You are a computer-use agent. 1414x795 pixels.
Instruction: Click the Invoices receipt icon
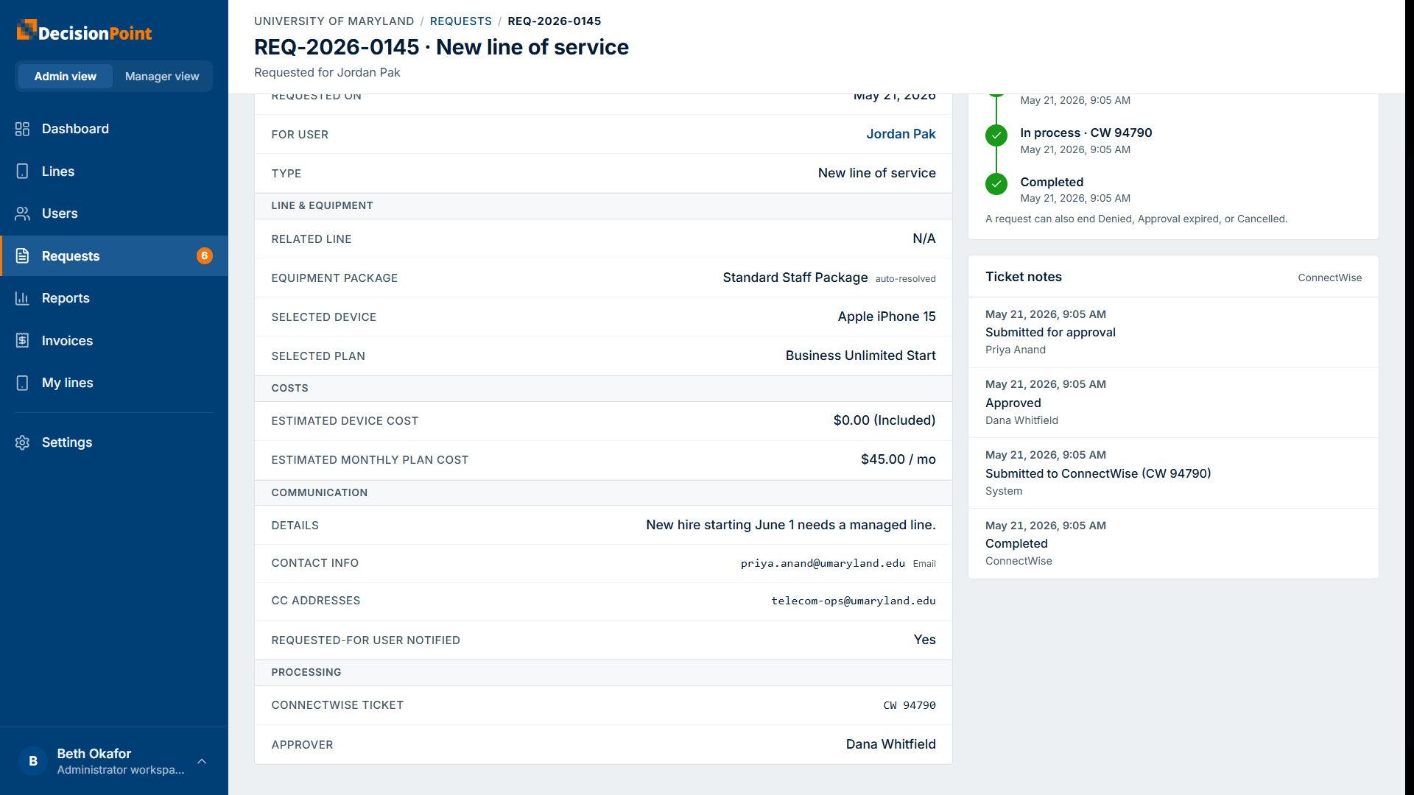(22, 341)
